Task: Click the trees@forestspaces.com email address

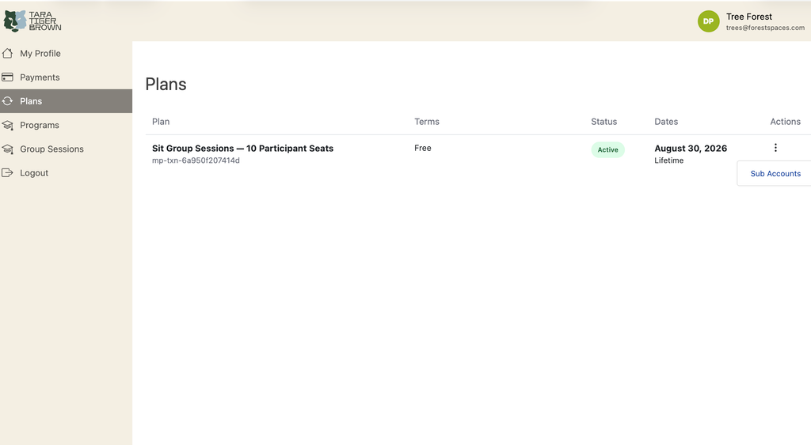Action: 765,28
